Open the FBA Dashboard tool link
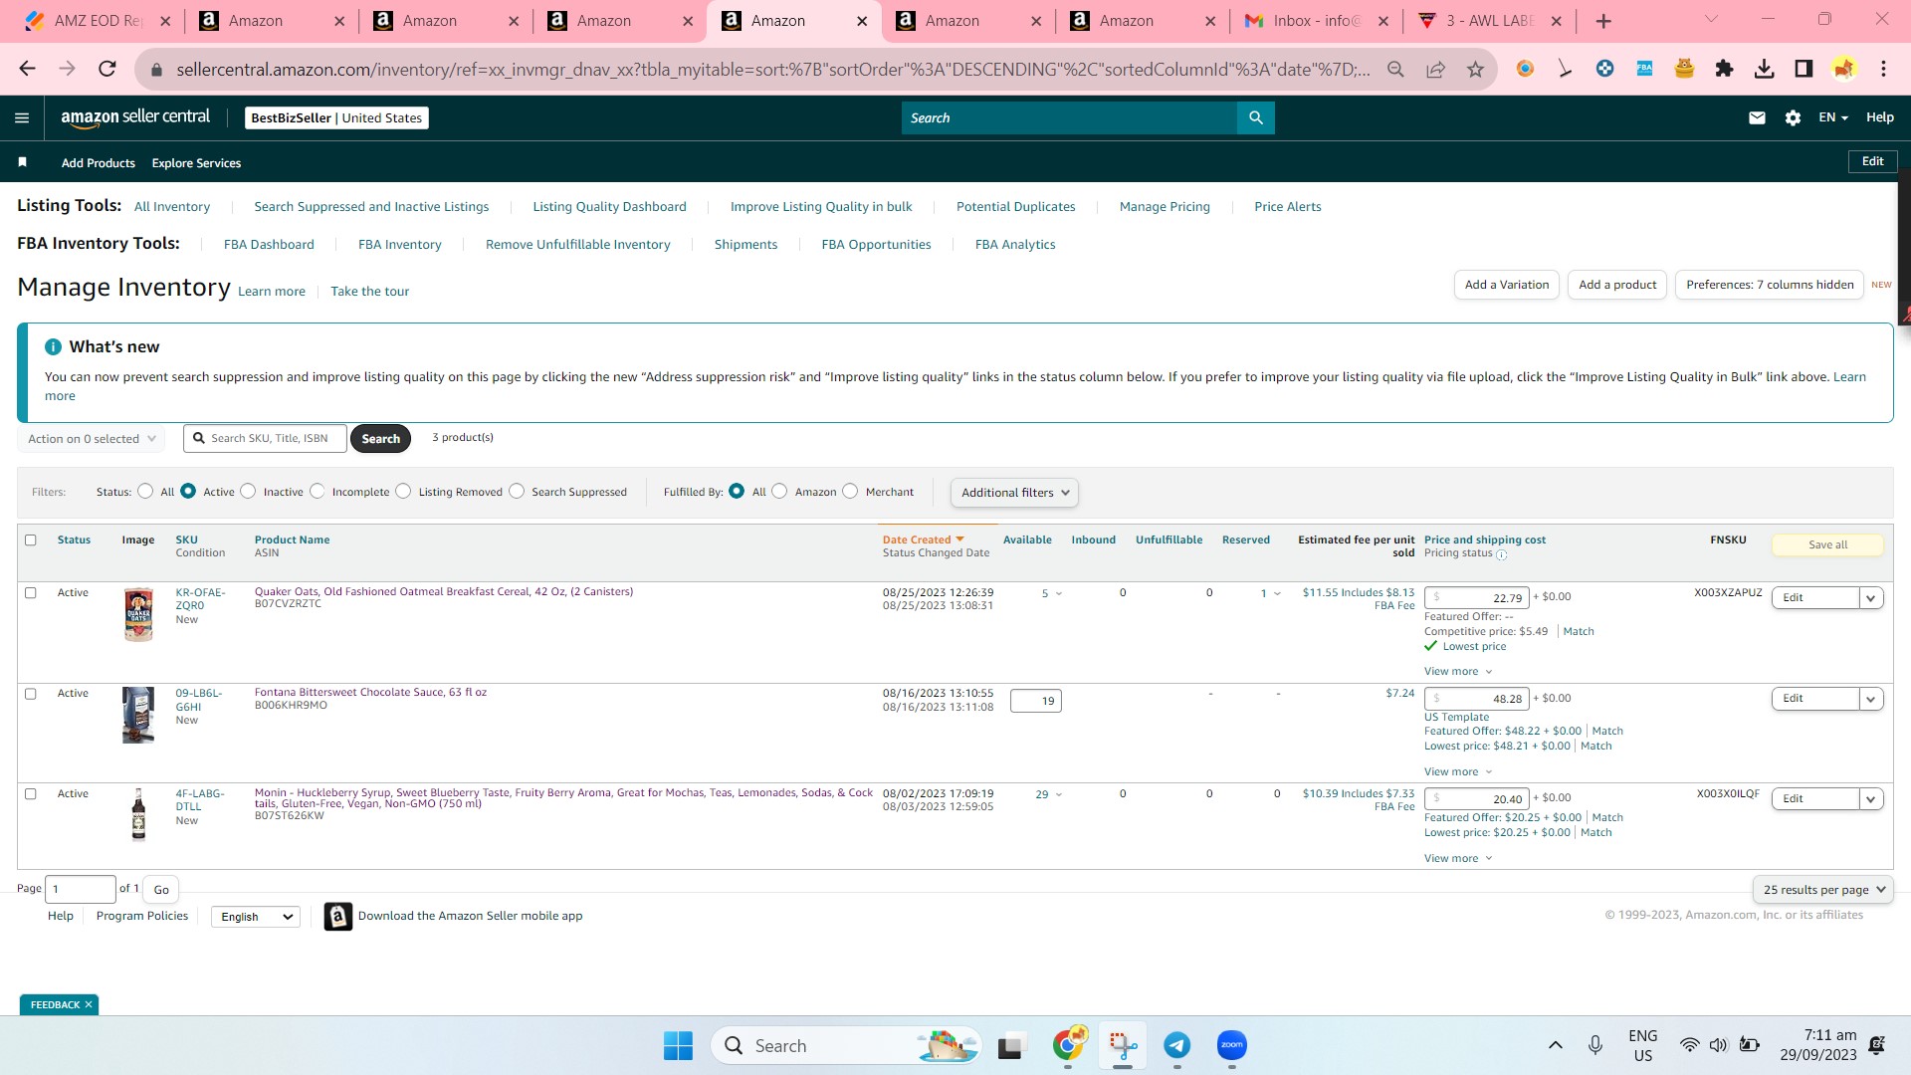 (269, 244)
